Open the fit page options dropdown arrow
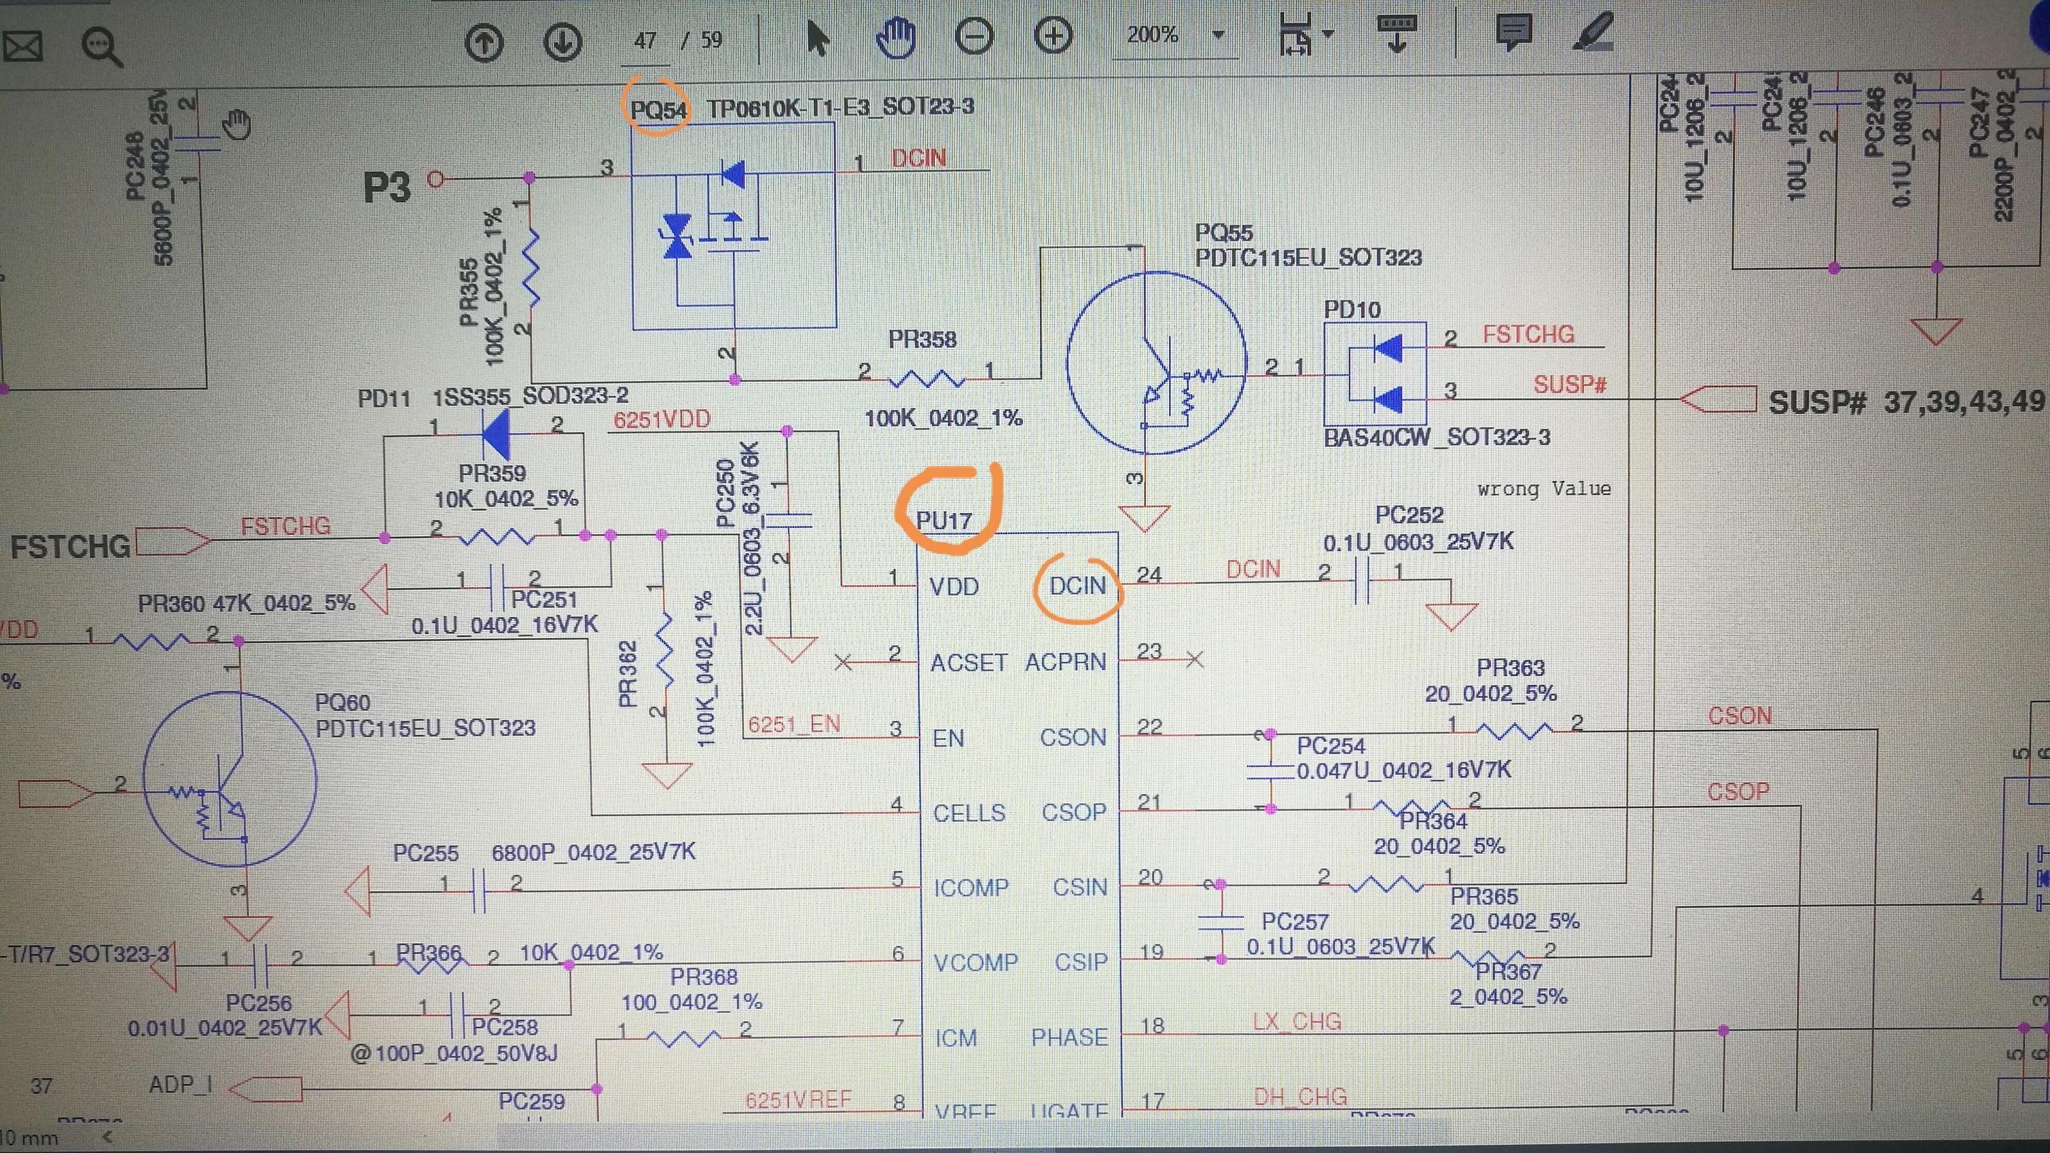Image resolution: width=2050 pixels, height=1153 pixels. [x=1328, y=34]
